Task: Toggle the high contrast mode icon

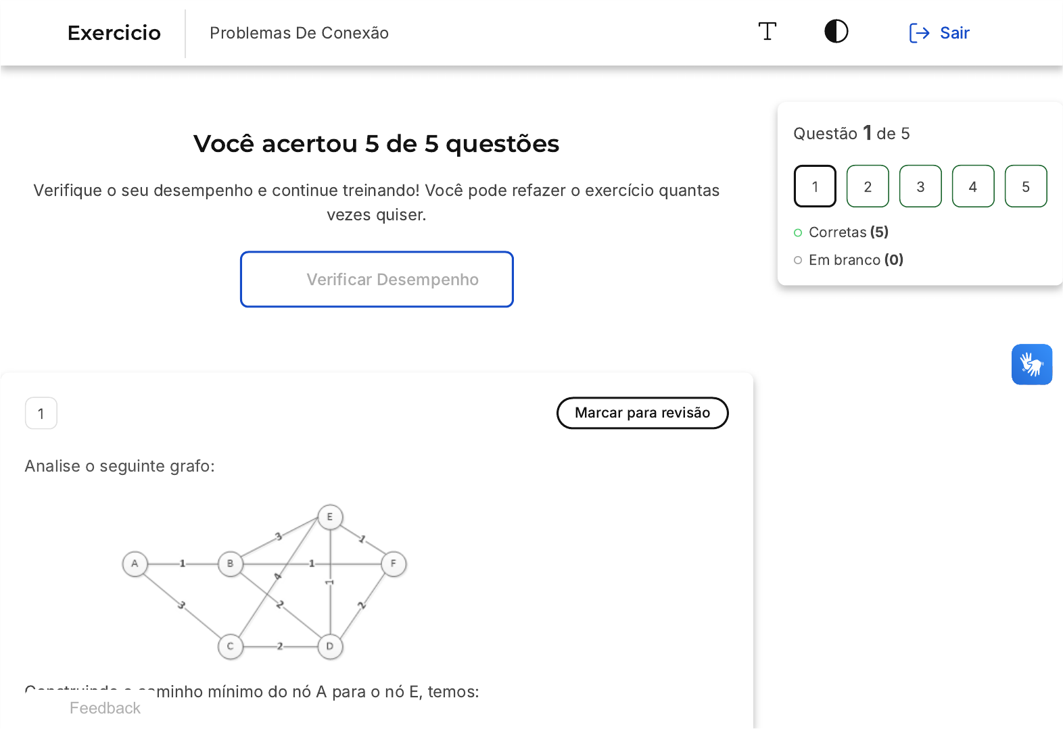Action: pos(836,32)
